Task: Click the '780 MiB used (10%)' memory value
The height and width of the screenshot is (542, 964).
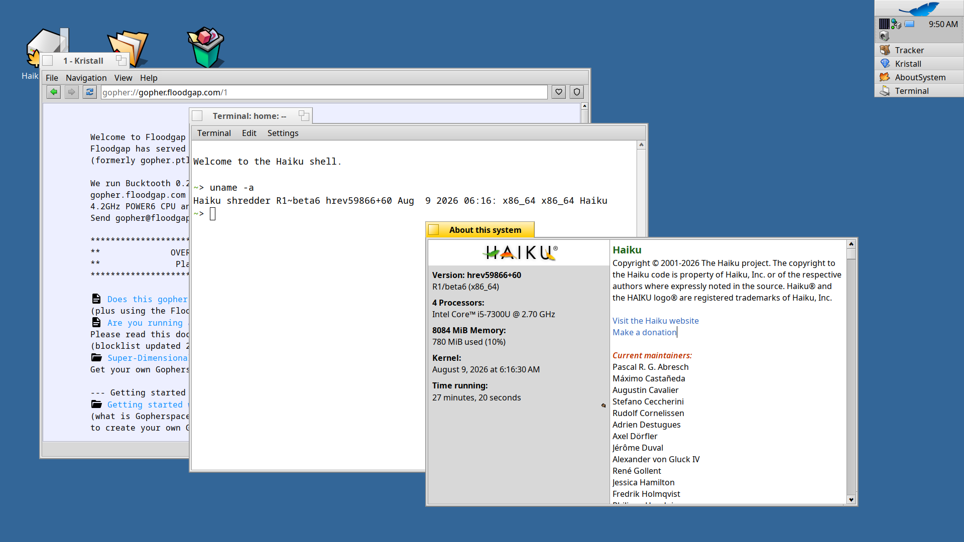Action: [469, 342]
